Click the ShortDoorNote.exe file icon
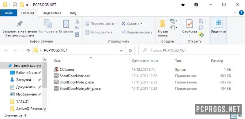The width and height of the screenshot is (245, 119). [x=56, y=76]
